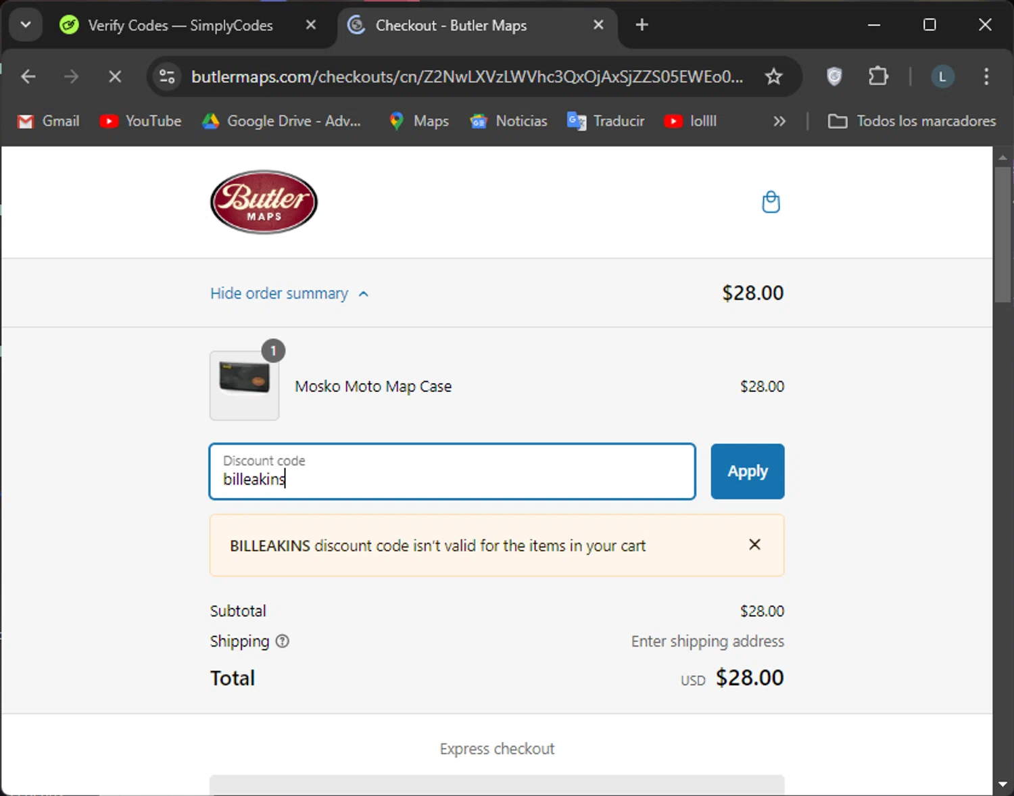Open the shopping bag cart icon
The width and height of the screenshot is (1014, 796).
(771, 202)
